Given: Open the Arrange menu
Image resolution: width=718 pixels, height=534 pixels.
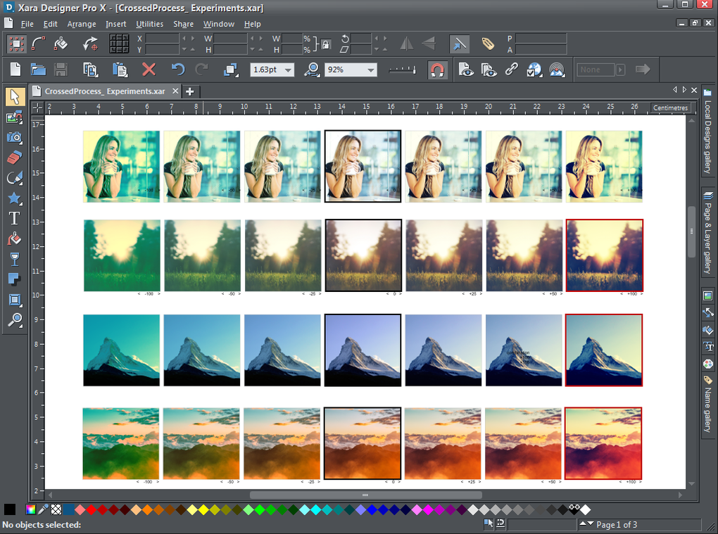Looking at the screenshot, I should pos(82,24).
